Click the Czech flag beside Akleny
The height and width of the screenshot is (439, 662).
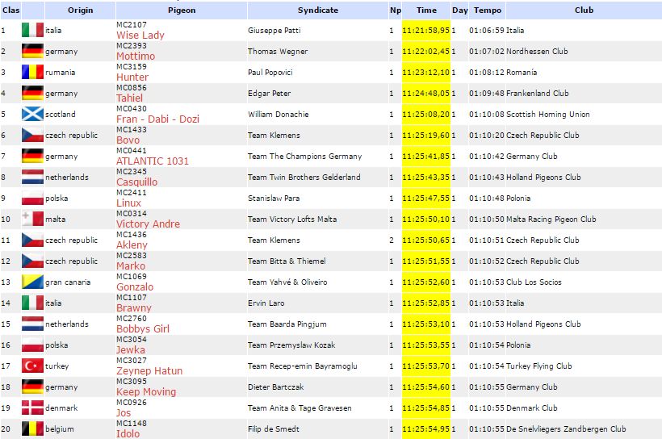coord(32,240)
